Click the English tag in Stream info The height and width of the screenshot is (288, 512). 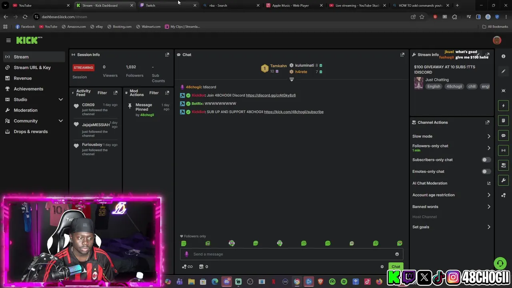[434, 86]
